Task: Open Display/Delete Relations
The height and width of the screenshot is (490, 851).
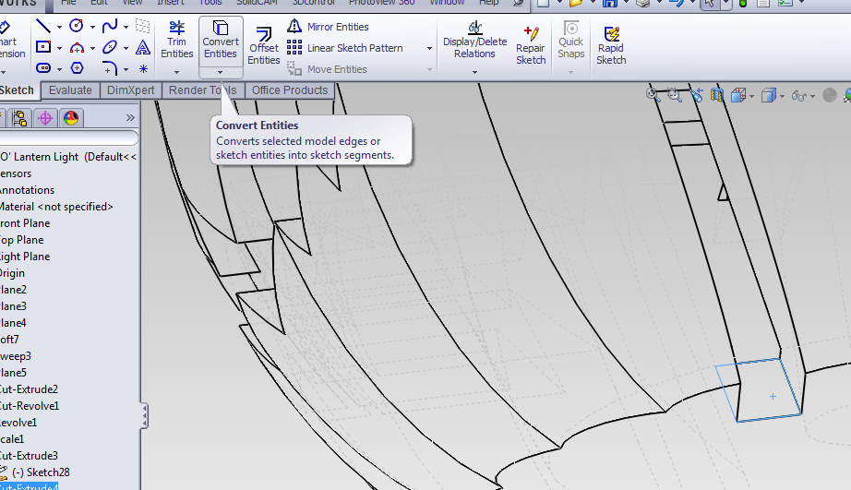Action: [x=475, y=41]
